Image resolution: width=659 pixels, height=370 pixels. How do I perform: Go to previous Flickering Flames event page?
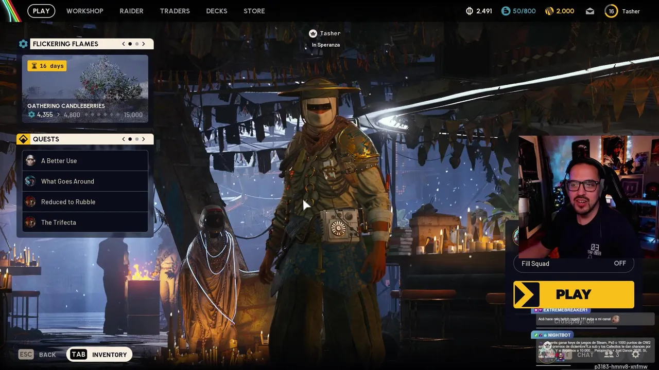(124, 44)
